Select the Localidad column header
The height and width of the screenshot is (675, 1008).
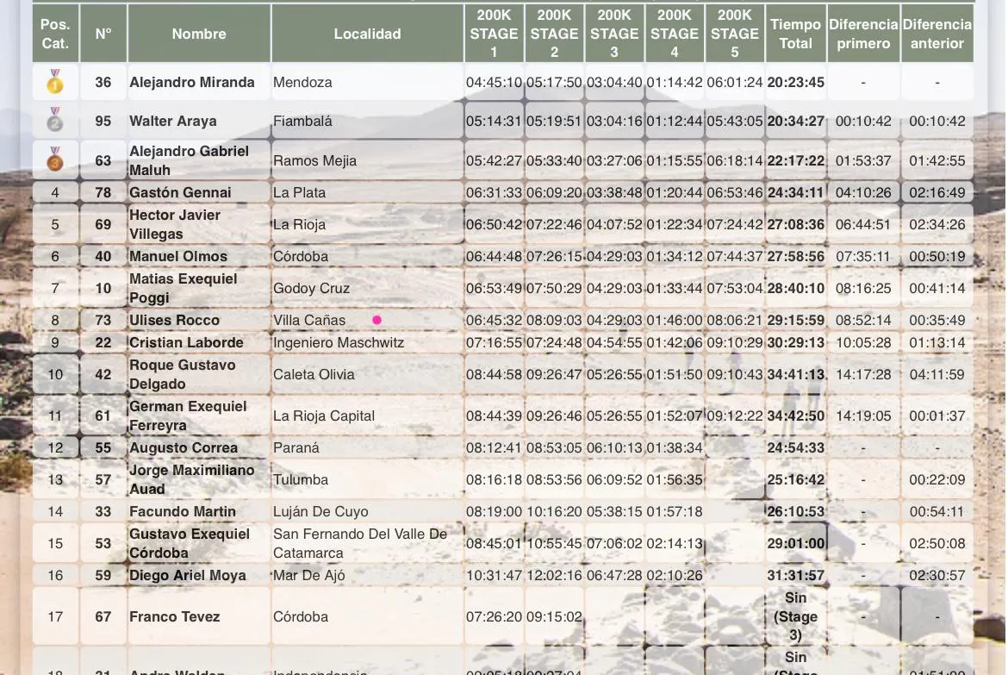[x=367, y=34]
